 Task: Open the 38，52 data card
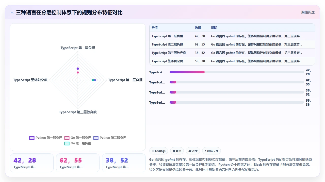pos(124,163)
